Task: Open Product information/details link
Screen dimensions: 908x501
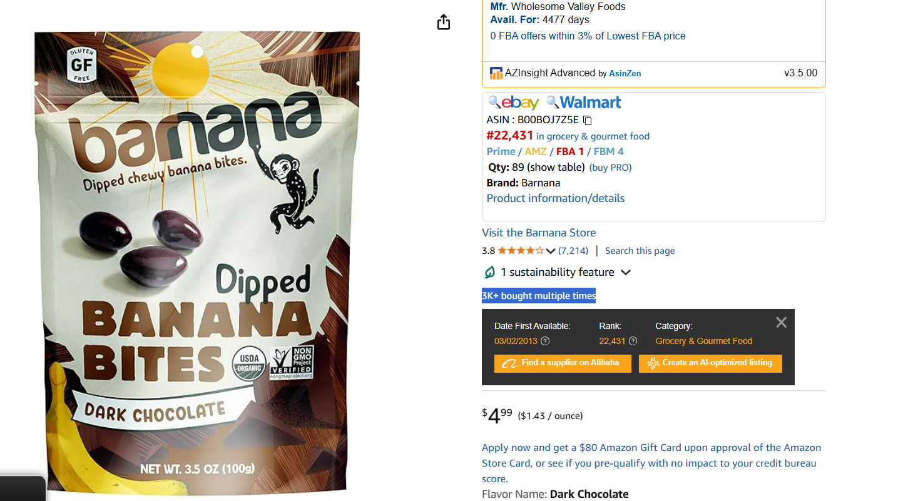Action: tap(556, 198)
